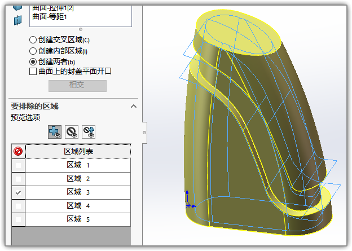
Task: Select 曲面-拉伸1[2] in the selection list
Action: (x=53, y=8)
